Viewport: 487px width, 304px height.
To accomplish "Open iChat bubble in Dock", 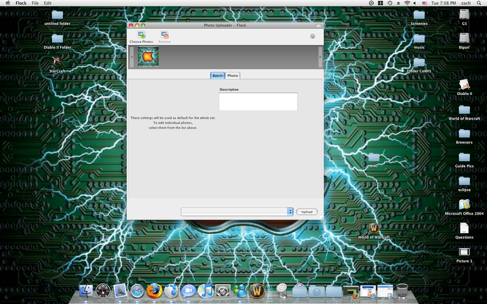I will coord(188,291).
